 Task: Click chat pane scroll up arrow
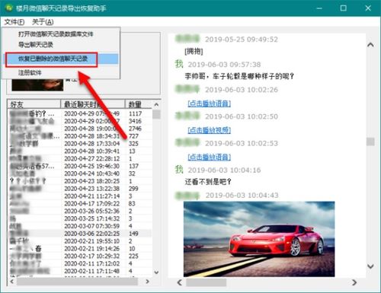pyautogui.click(x=370, y=45)
